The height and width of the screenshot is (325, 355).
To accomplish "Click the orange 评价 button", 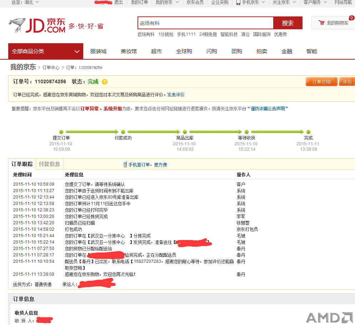I will pos(347,82).
